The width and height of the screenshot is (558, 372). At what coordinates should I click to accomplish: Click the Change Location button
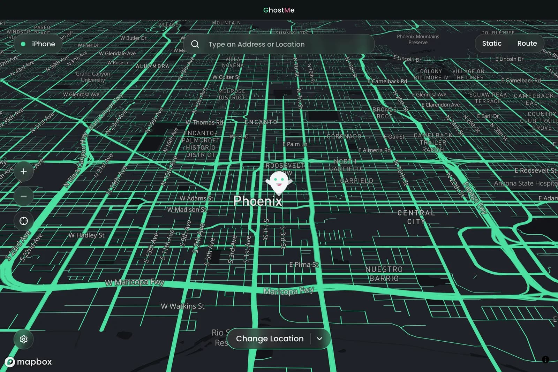(x=270, y=339)
